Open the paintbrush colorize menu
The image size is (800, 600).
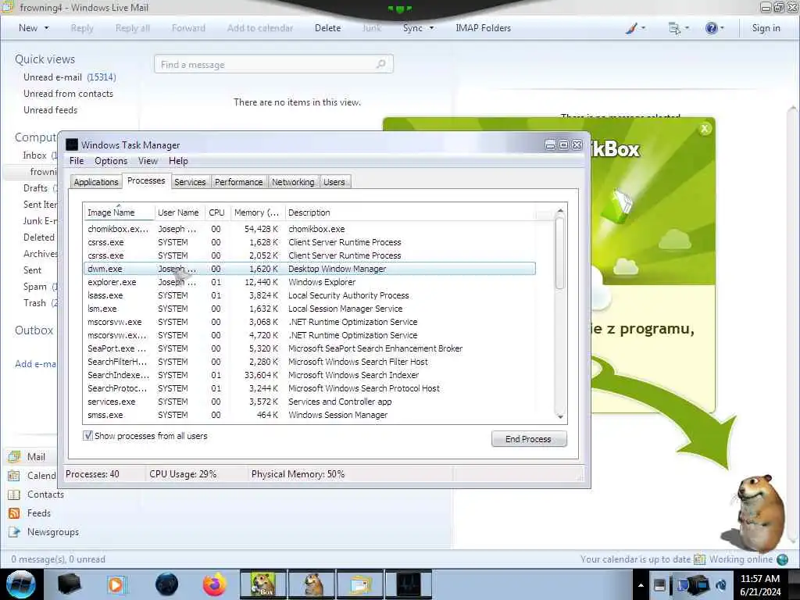point(635,28)
